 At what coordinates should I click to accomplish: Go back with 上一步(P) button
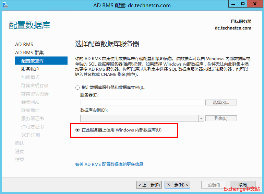click(x=149, y=185)
